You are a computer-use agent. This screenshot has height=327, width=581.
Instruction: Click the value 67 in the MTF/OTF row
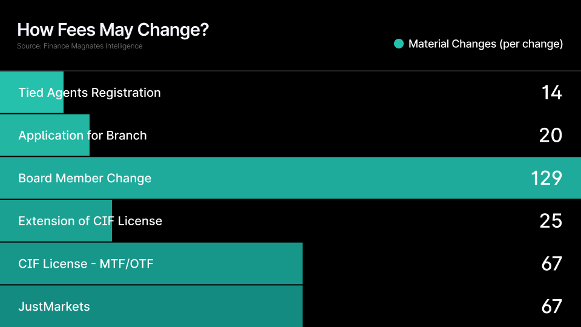[551, 263]
